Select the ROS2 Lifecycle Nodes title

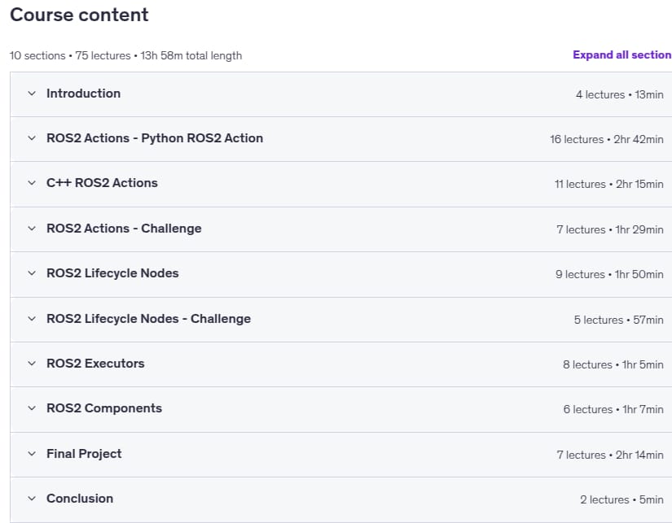[112, 273]
